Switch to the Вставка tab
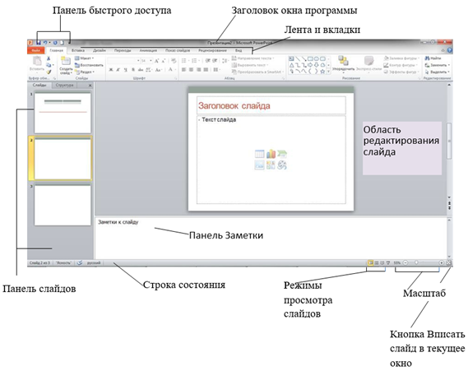Viewport: 468px width, 371px height. click(78, 50)
